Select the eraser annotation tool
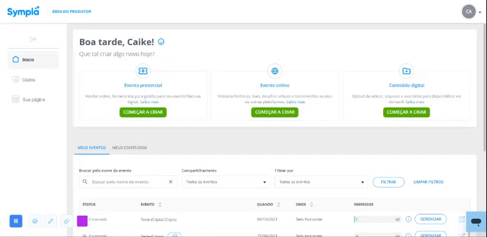The width and height of the screenshot is (487, 237). [66, 221]
